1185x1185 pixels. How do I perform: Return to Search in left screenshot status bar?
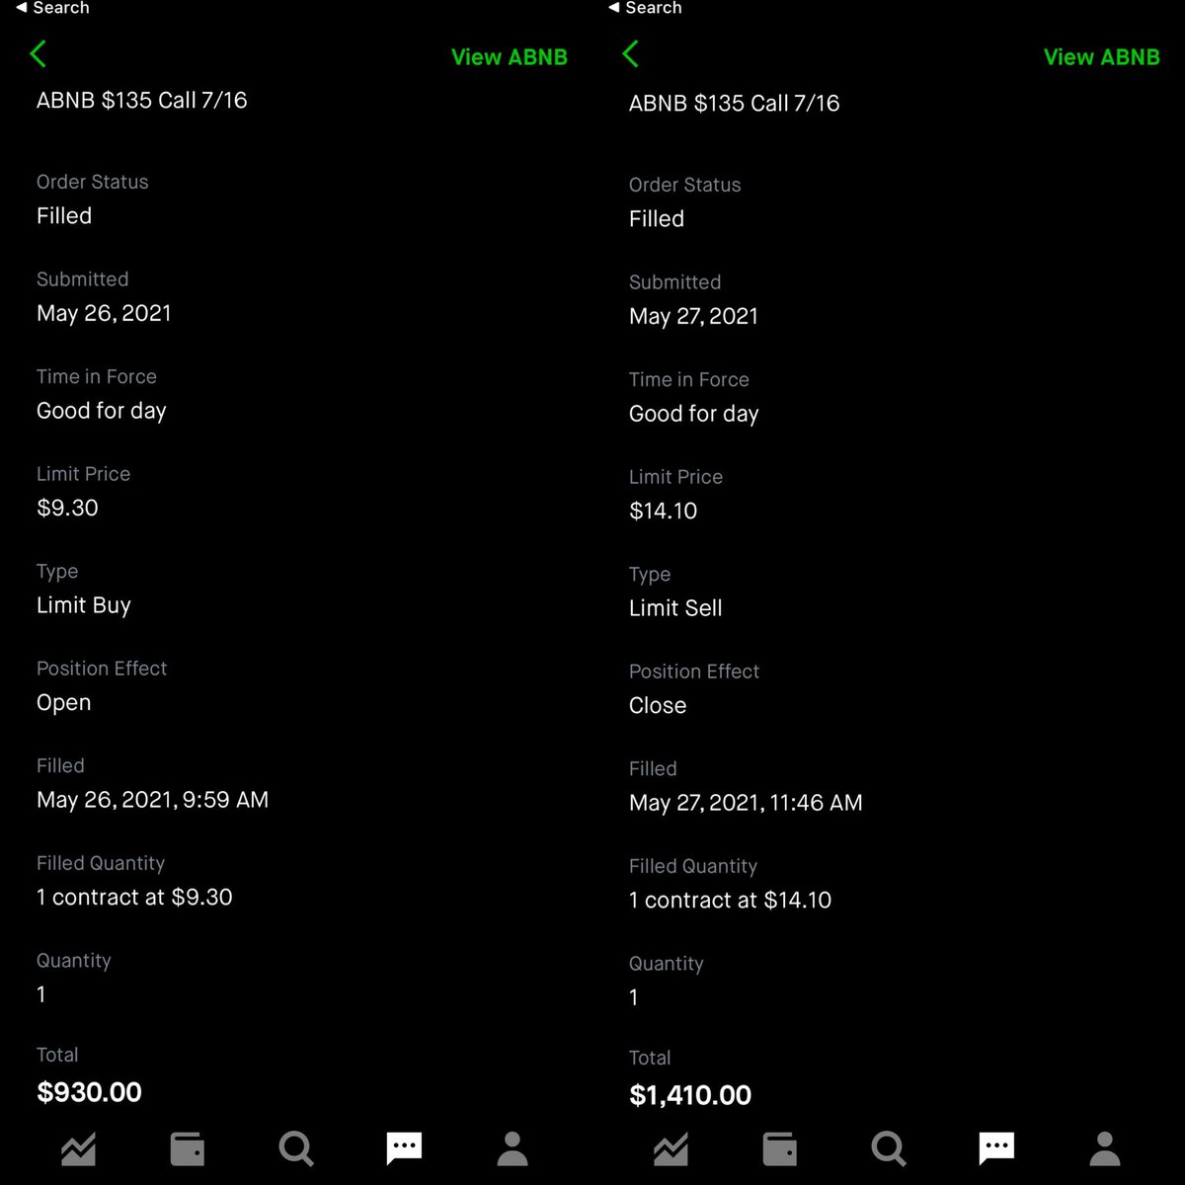click(x=52, y=8)
